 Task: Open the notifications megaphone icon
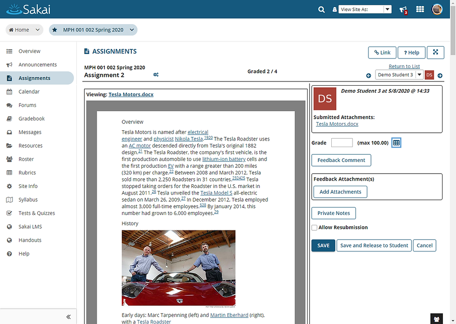(x=403, y=10)
